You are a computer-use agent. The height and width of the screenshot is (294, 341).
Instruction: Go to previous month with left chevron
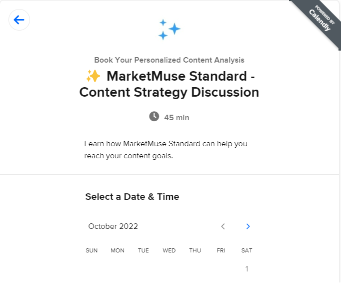[x=223, y=226]
